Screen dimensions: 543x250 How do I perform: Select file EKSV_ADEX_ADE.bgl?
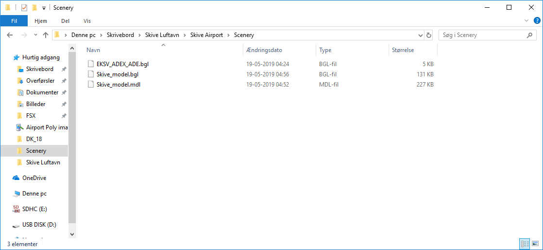(x=123, y=64)
